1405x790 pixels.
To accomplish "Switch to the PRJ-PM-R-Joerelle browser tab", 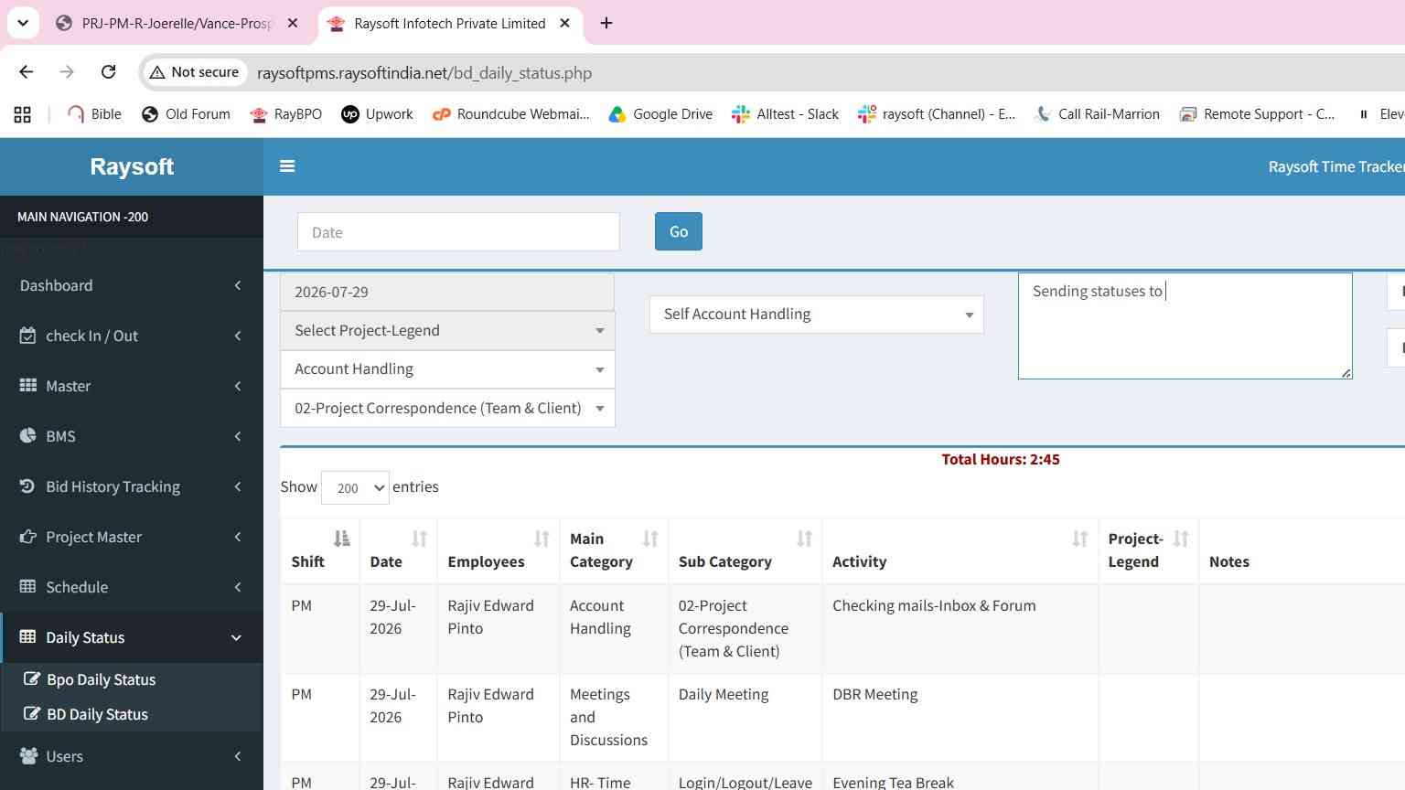I will (x=177, y=24).
